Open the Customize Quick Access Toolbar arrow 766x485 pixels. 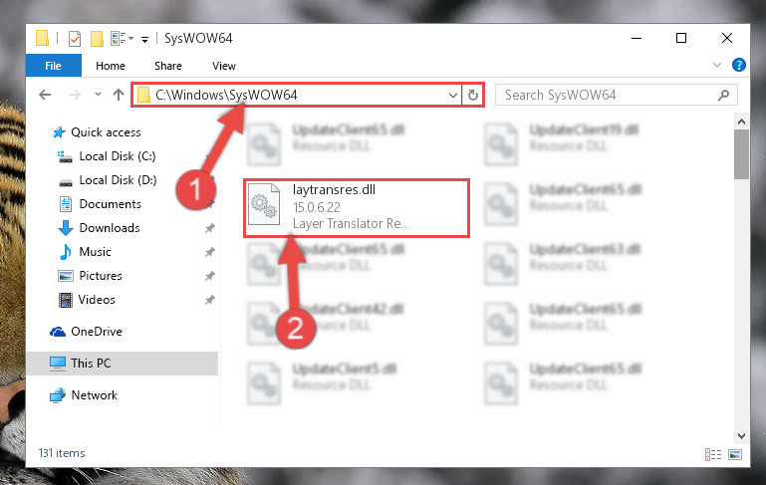(x=145, y=39)
